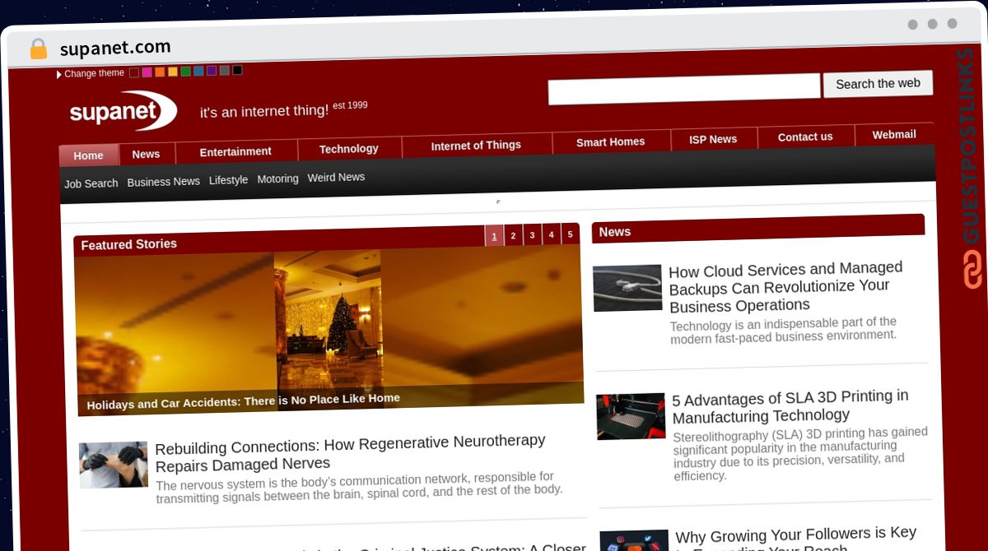Open the Entertainment tab
Image resolution: width=988 pixels, height=551 pixels.
coord(235,151)
